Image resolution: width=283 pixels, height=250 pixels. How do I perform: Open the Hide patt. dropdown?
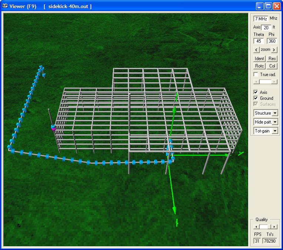275,122
